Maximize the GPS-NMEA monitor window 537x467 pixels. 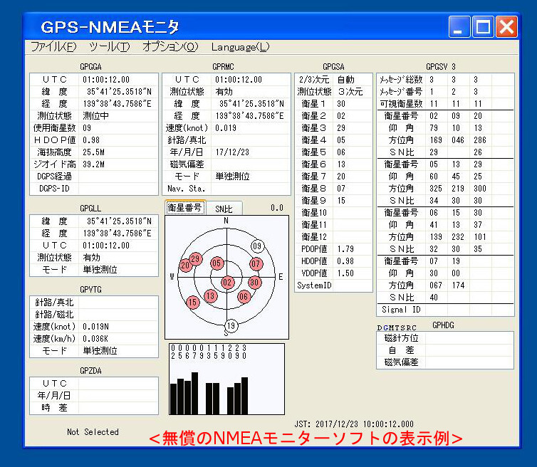click(482, 28)
